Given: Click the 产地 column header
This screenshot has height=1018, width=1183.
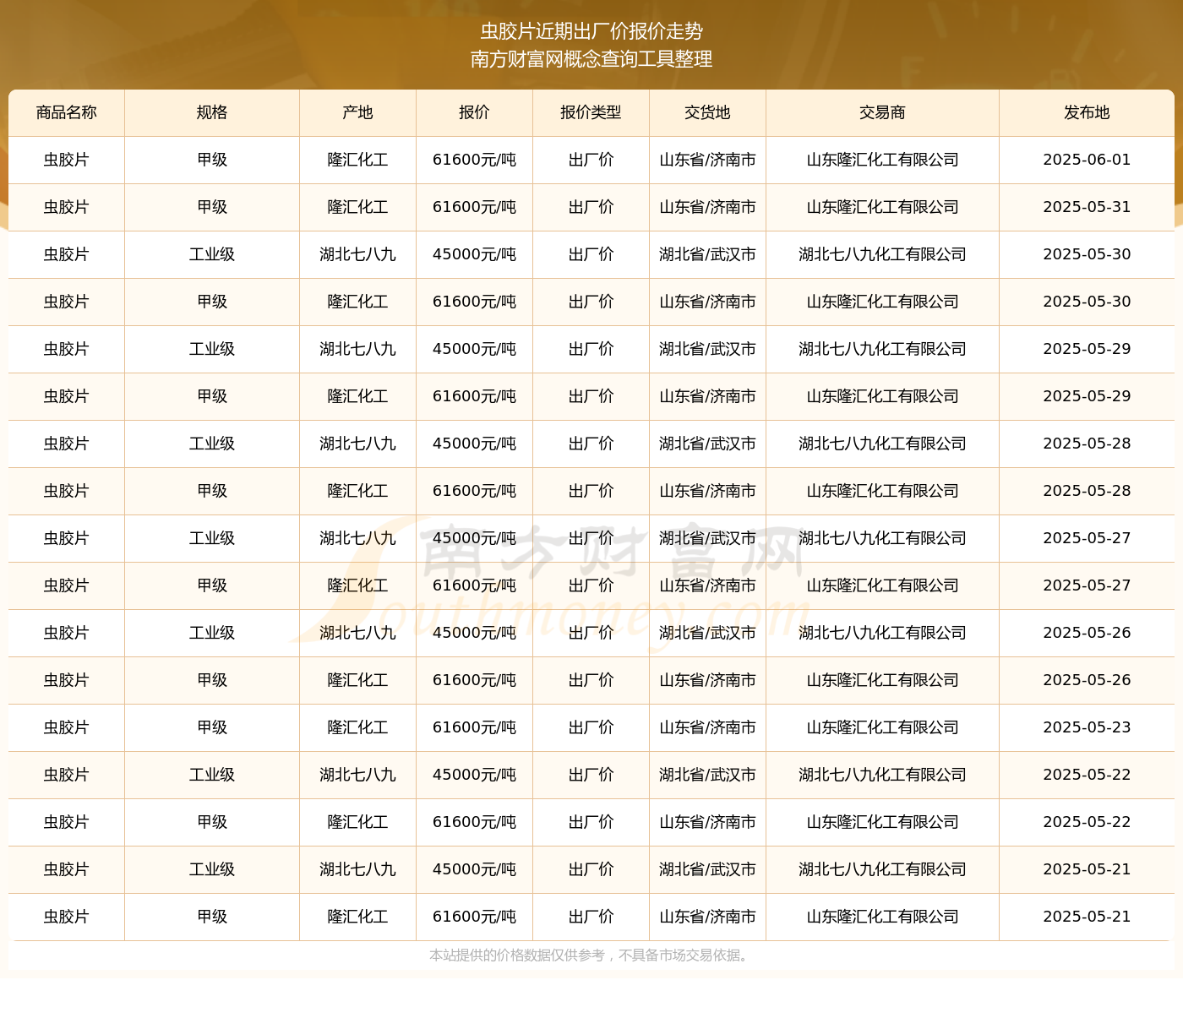Looking at the screenshot, I should 357,112.
